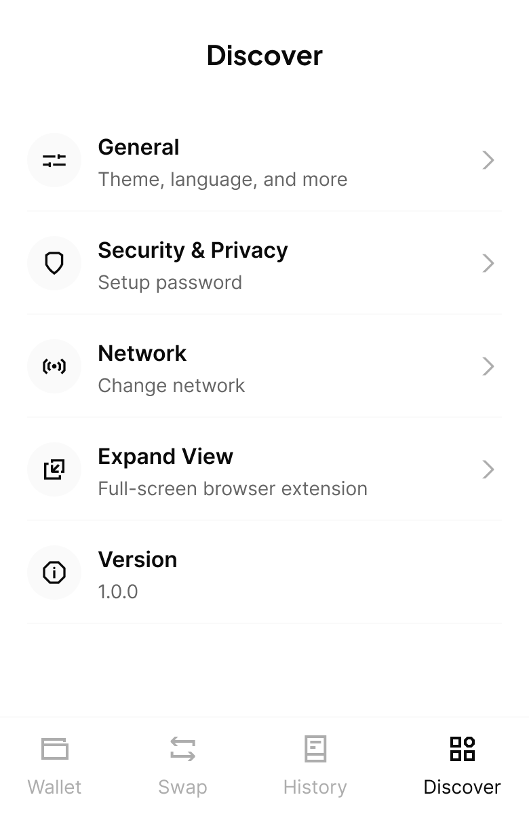The image size is (529, 814).
Task: Select the Swap arrows icon
Action: [182, 749]
